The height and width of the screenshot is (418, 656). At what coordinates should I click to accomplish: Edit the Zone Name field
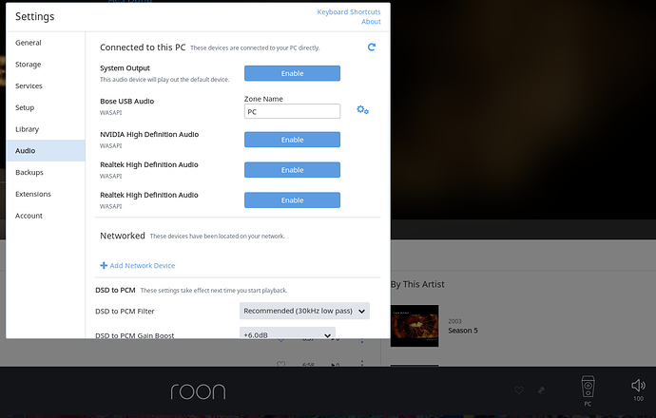point(292,111)
